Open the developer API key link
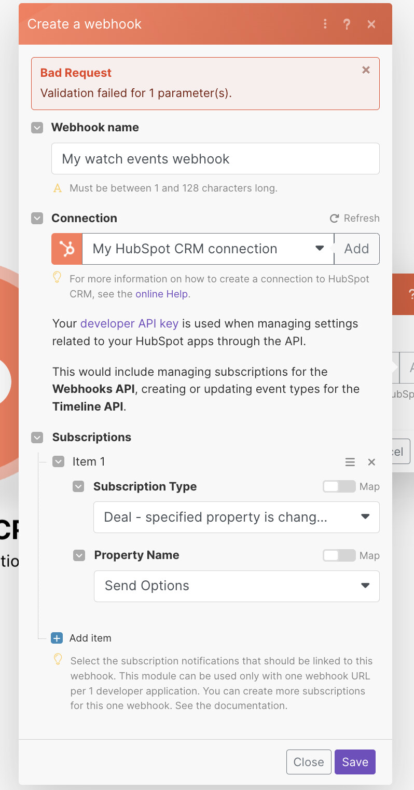This screenshot has width=414, height=790. (129, 323)
